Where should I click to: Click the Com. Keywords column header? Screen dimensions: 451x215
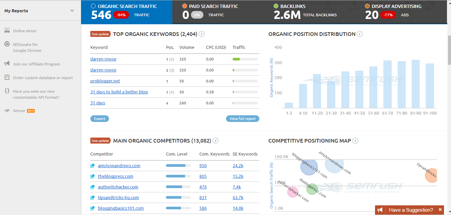click(214, 154)
